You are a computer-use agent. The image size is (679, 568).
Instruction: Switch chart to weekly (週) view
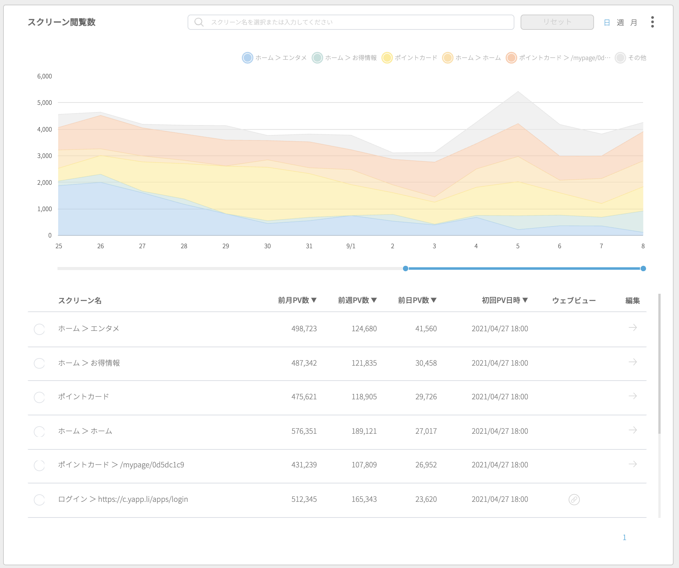(620, 23)
